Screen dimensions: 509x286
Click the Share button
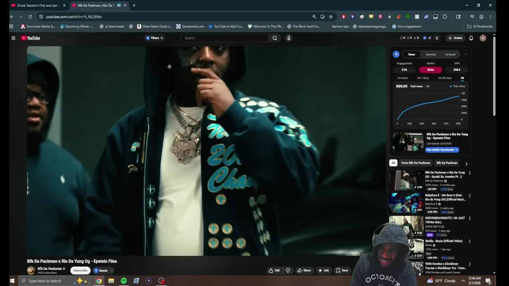tap(304, 271)
